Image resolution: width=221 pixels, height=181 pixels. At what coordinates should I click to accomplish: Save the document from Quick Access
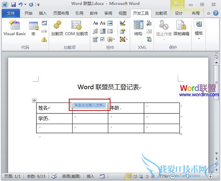[13, 4]
